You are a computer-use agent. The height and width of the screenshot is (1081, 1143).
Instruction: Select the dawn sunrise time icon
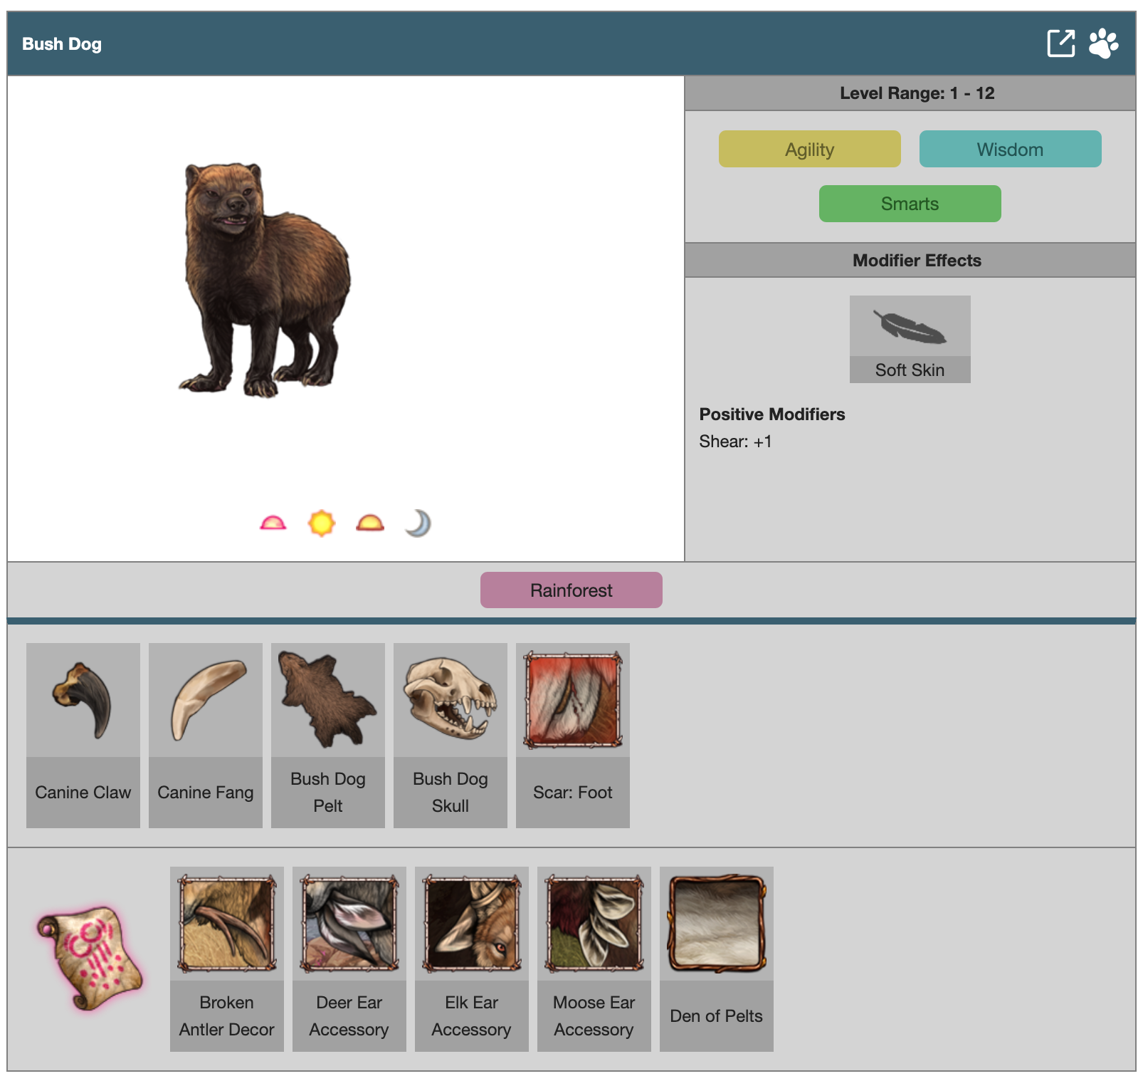(x=273, y=524)
